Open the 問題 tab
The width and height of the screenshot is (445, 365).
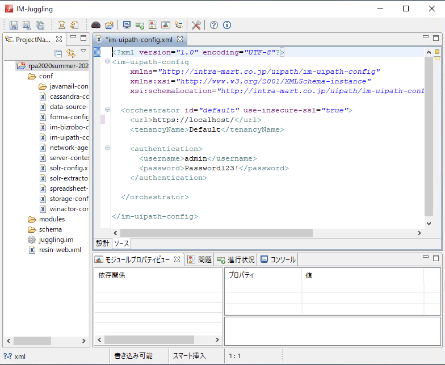200,259
